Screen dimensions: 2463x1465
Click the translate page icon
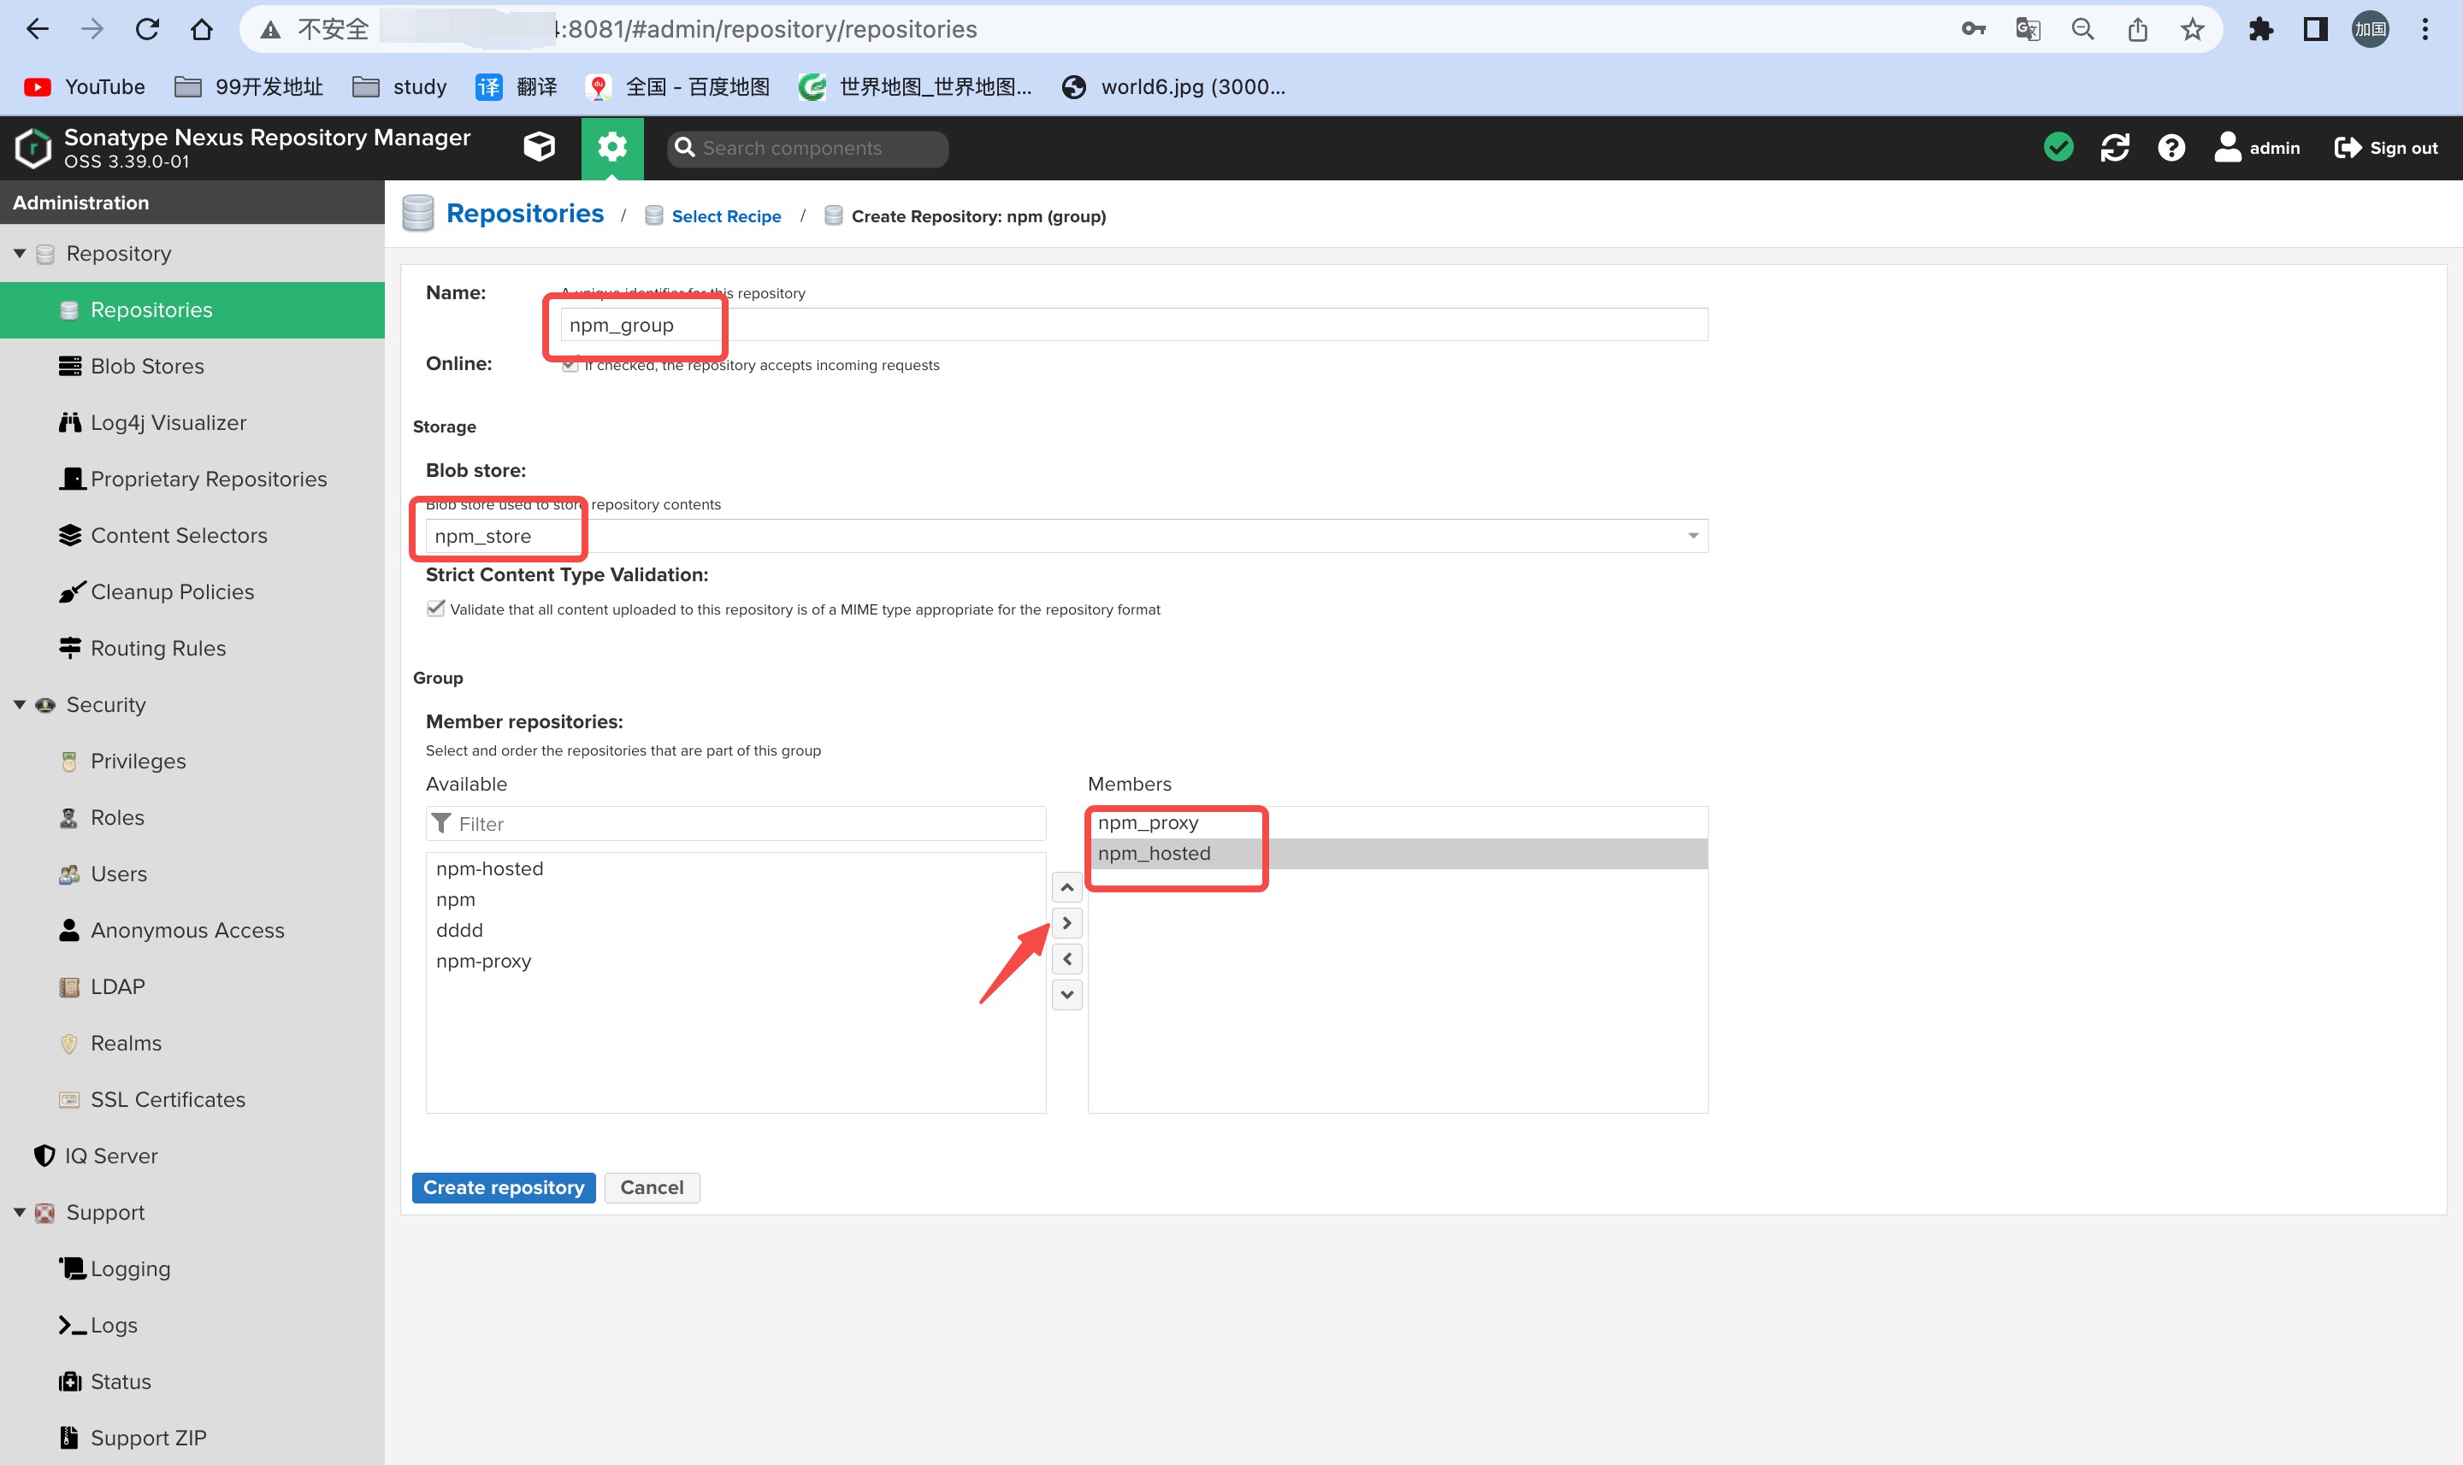[2028, 30]
